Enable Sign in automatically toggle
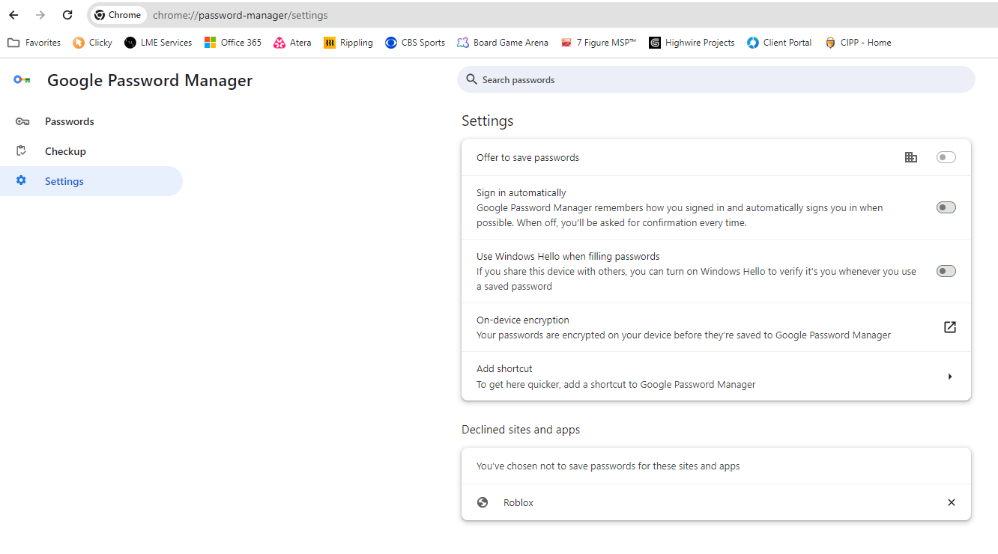 point(946,207)
